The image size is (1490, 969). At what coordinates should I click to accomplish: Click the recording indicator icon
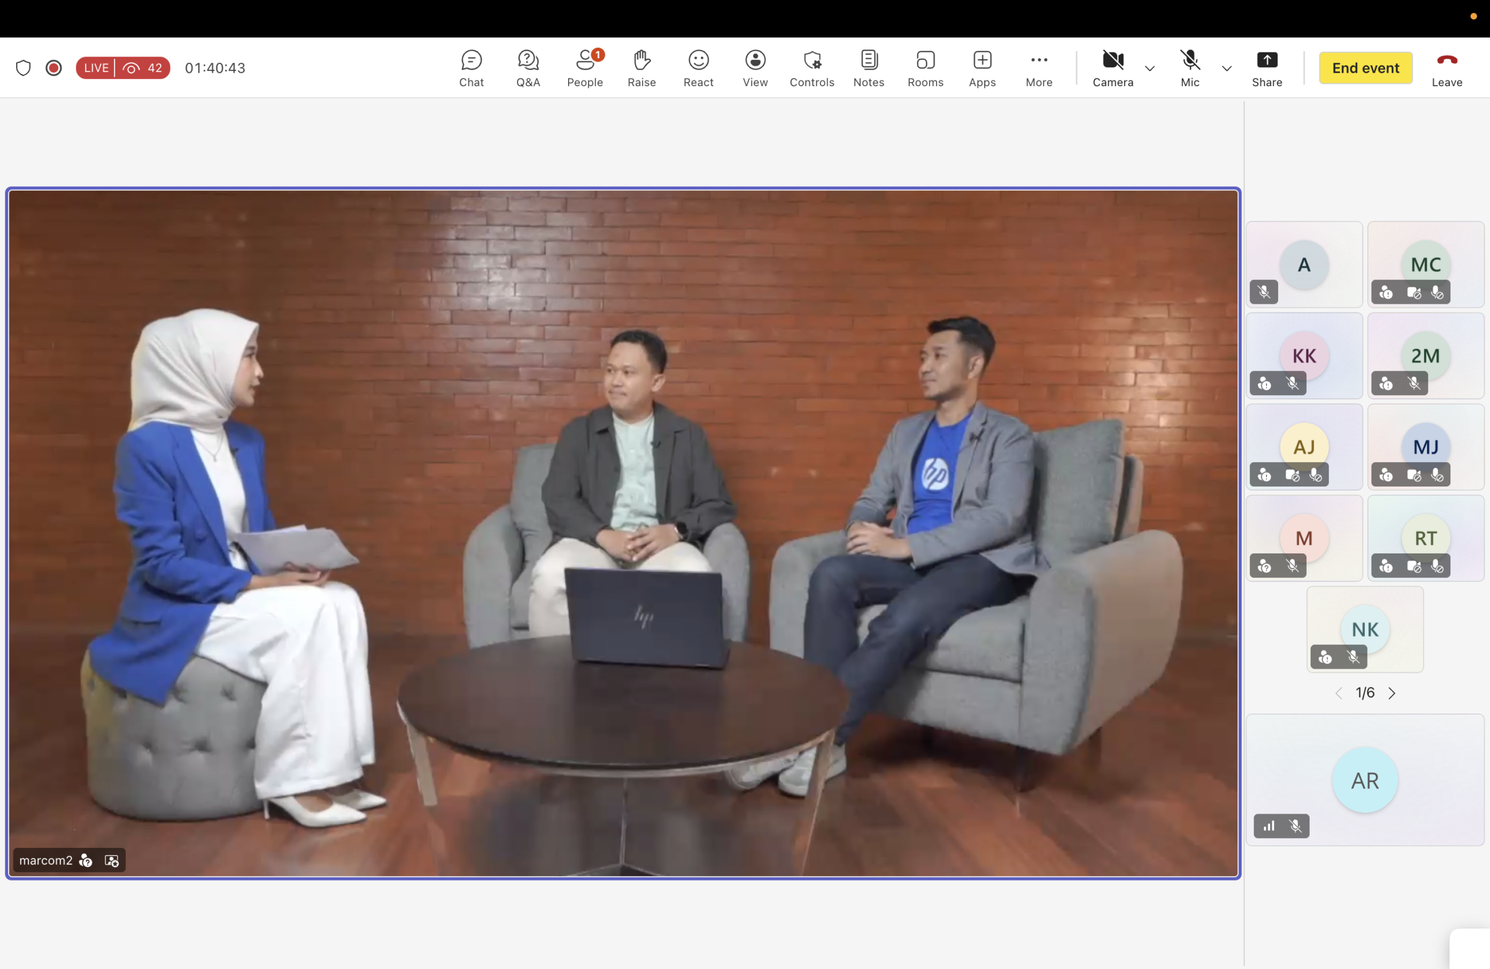coord(54,68)
